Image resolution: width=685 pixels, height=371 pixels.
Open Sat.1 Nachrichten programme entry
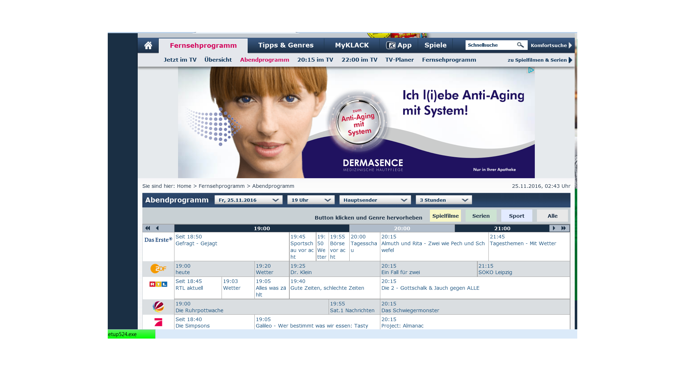click(x=354, y=307)
